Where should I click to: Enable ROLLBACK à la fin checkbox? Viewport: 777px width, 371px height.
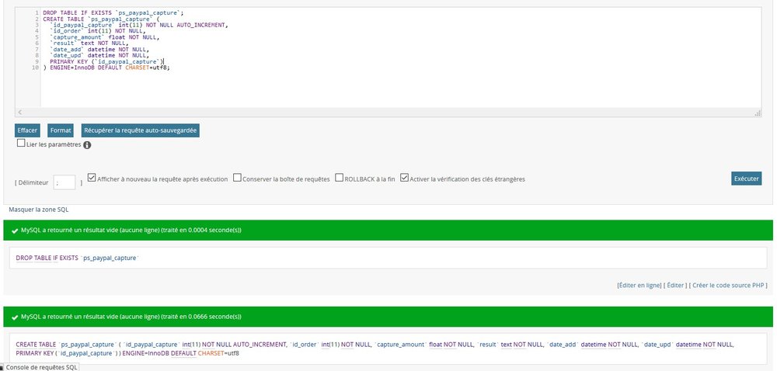339,177
